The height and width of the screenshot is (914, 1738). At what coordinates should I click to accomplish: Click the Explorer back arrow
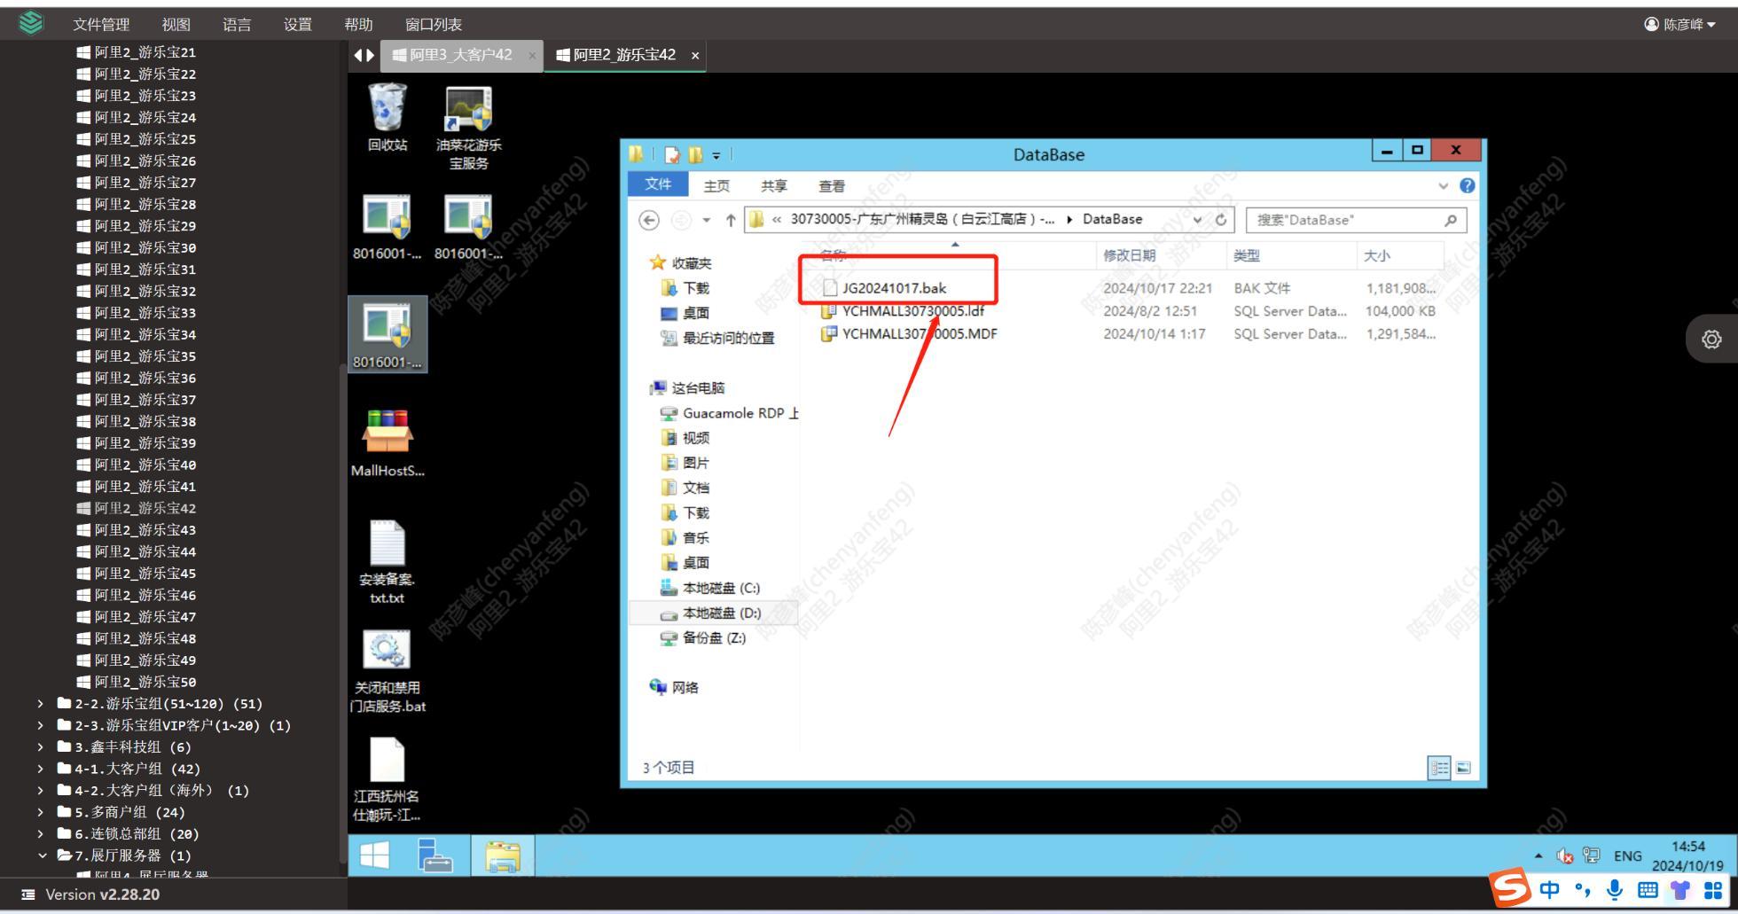click(x=649, y=220)
